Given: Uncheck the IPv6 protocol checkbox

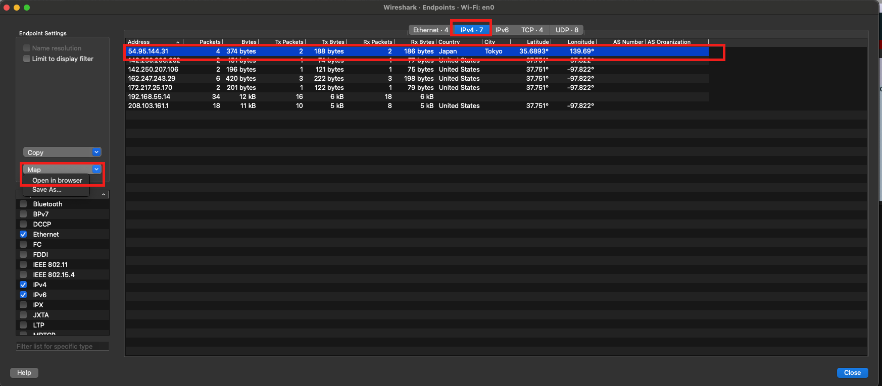Looking at the screenshot, I should tap(23, 295).
